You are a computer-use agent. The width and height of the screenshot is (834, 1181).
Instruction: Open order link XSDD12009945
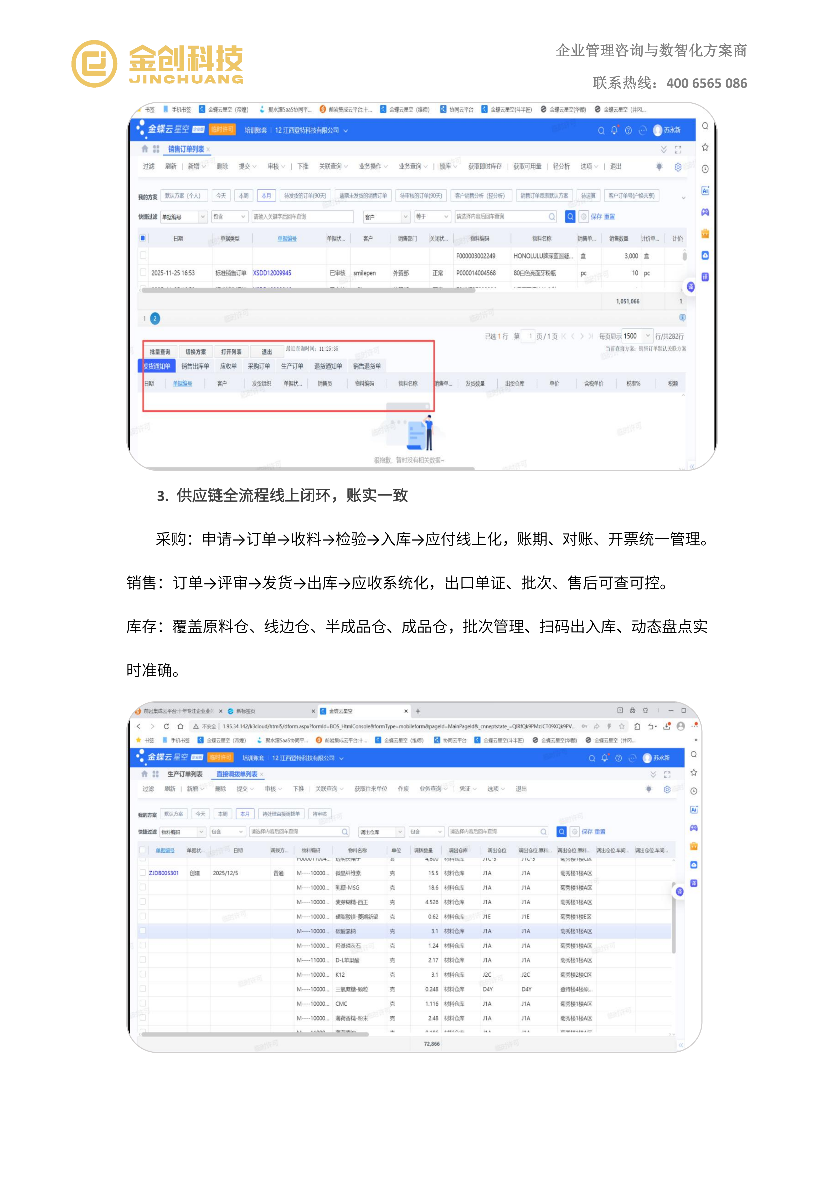[x=272, y=272]
